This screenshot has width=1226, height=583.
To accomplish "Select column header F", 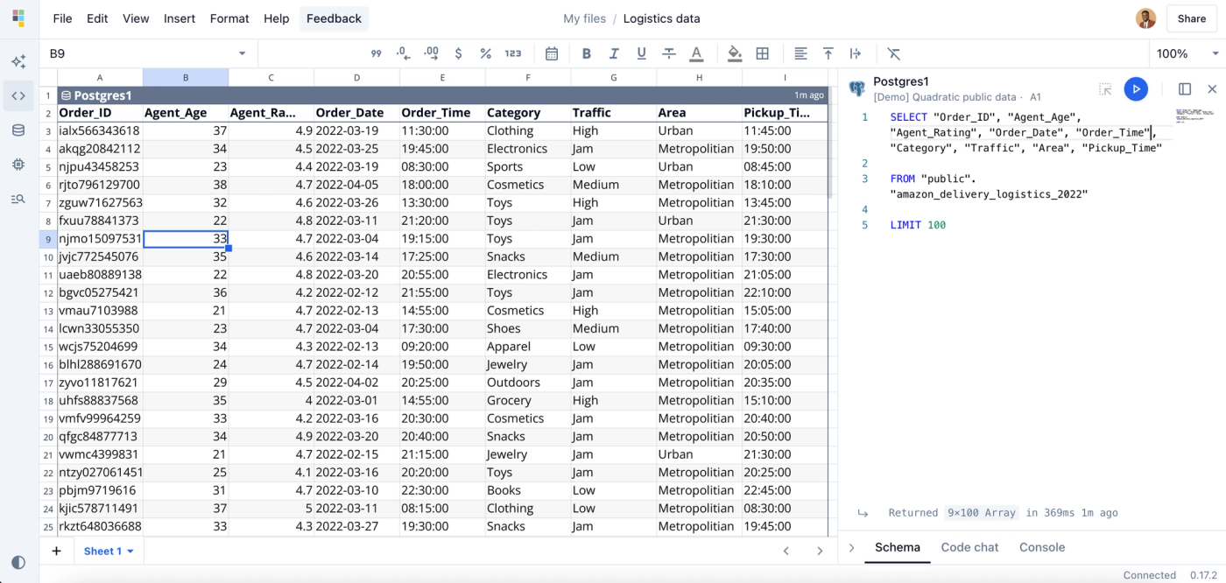I will (528, 78).
